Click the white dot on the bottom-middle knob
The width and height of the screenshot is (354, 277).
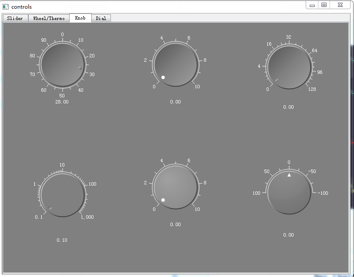pyautogui.click(x=163, y=200)
